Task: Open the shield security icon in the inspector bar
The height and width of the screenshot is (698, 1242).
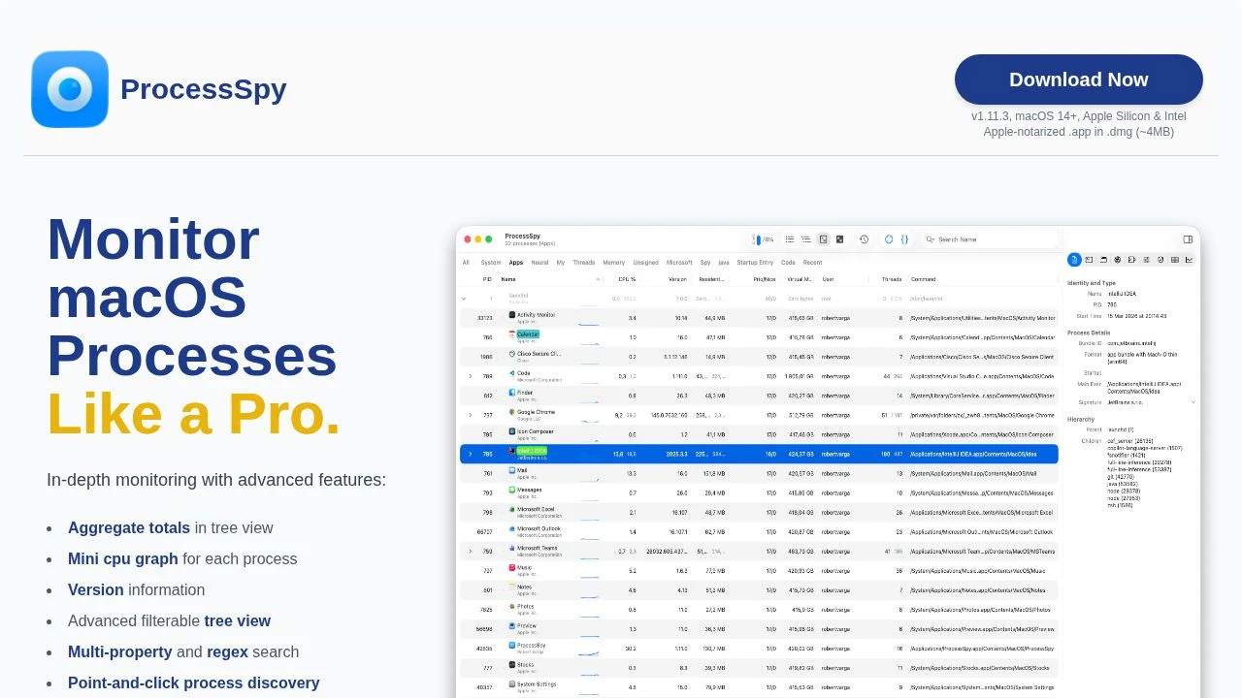Action: tap(1118, 259)
